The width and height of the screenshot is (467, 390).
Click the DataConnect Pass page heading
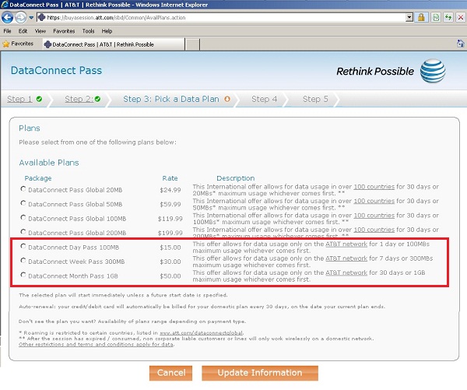coord(56,71)
